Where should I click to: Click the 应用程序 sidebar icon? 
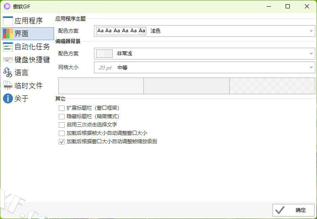(x=8, y=21)
